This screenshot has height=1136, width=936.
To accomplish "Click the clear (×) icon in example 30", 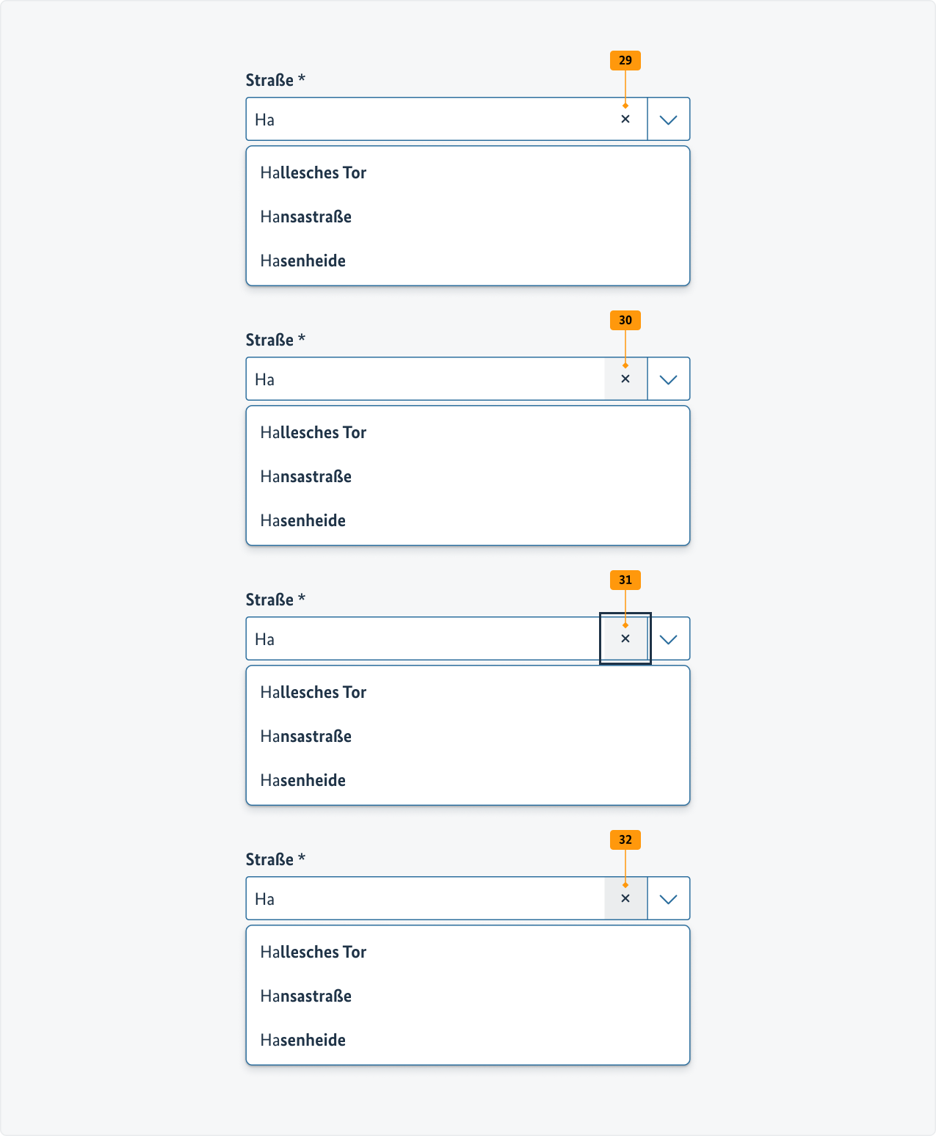I will point(625,379).
